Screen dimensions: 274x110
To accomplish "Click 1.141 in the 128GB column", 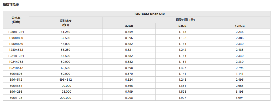I will tap(239, 74).
